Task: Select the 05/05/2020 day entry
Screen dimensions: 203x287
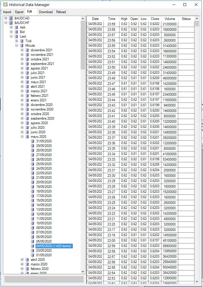Action: click(44, 241)
